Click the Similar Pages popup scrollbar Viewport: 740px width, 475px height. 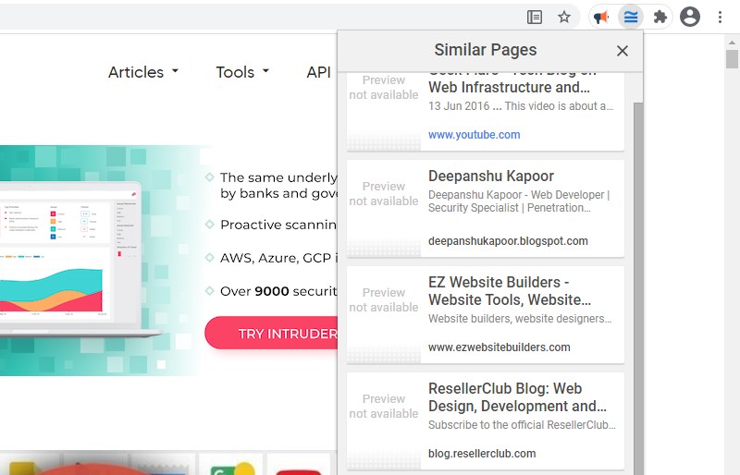(x=638, y=287)
